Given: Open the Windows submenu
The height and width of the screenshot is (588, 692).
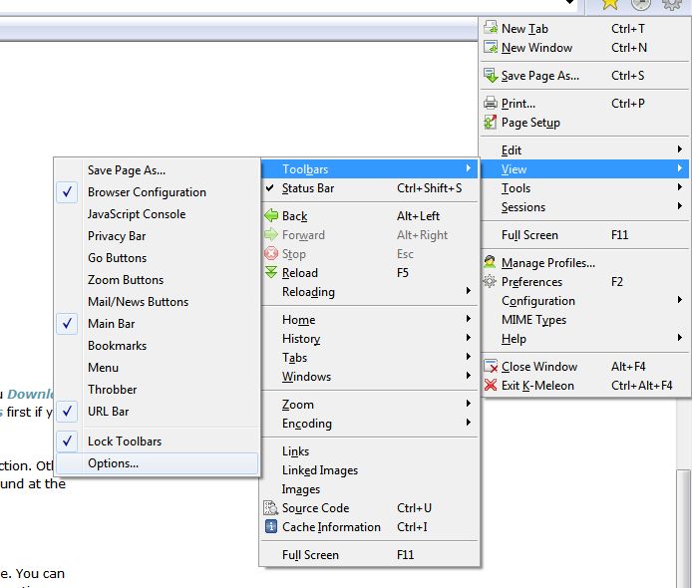Looking at the screenshot, I should tap(369, 377).
